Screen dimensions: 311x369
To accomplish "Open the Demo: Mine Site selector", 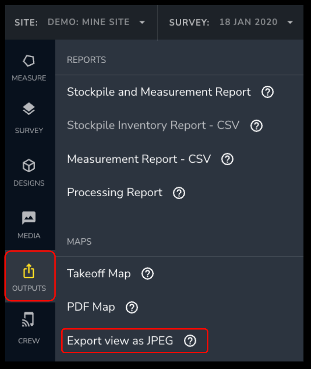I will coord(89,22).
